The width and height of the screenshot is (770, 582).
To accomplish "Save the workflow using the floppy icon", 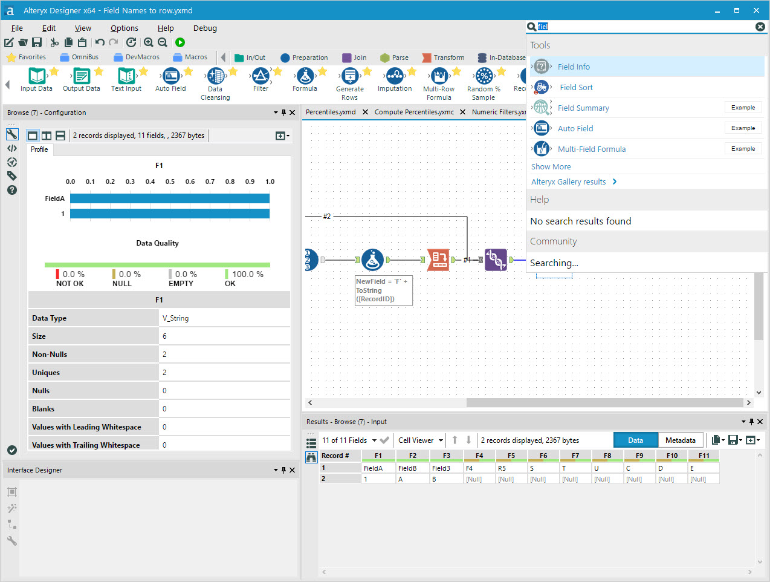I will pos(37,42).
